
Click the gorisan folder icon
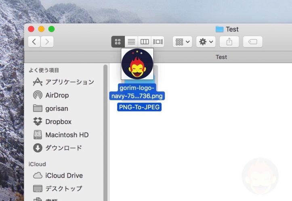38,108
